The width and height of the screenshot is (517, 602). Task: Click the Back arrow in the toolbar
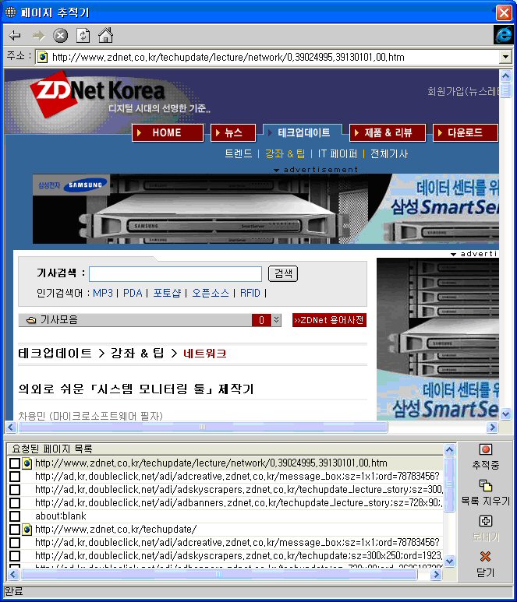(16, 36)
